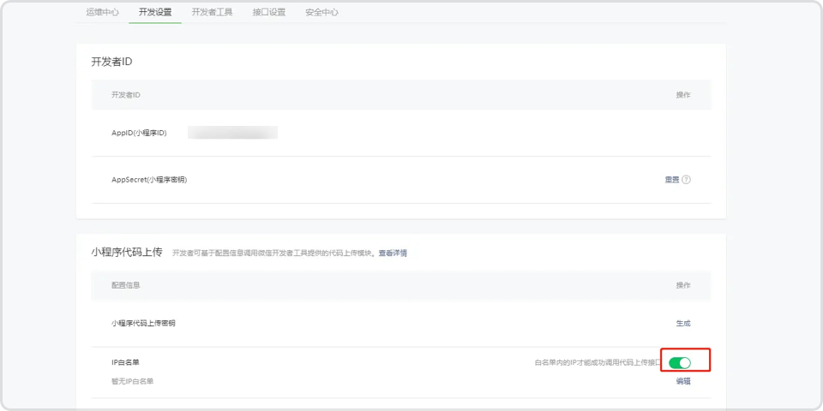The width and height of the screenshot is (823, 411).
Task: Click the 暂无IP白名单 status text
Action: [x=133, y=381]
